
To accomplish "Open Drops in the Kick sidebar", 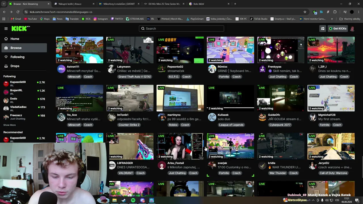I will [x=24, y=66].
